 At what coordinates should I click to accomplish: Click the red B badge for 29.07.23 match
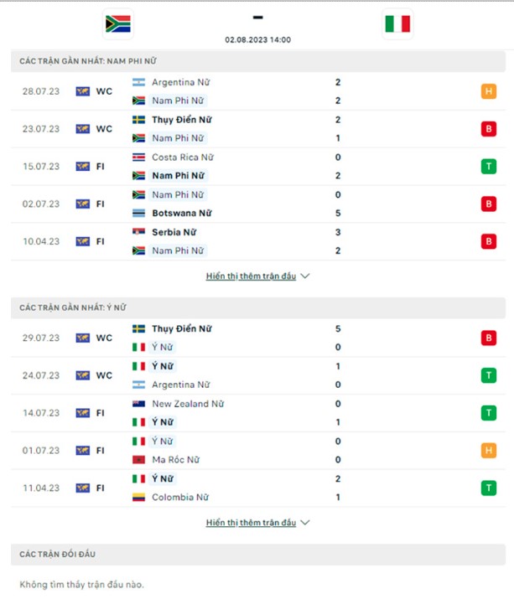tap(488, 338)
